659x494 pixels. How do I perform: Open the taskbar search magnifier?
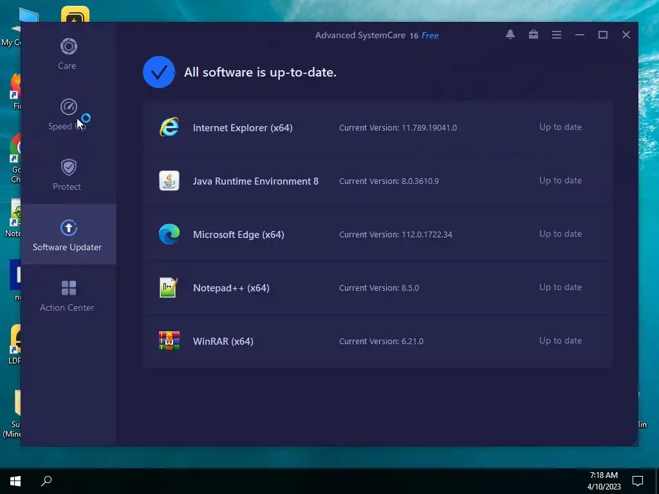pyautogui.click(x=46, y=480)
